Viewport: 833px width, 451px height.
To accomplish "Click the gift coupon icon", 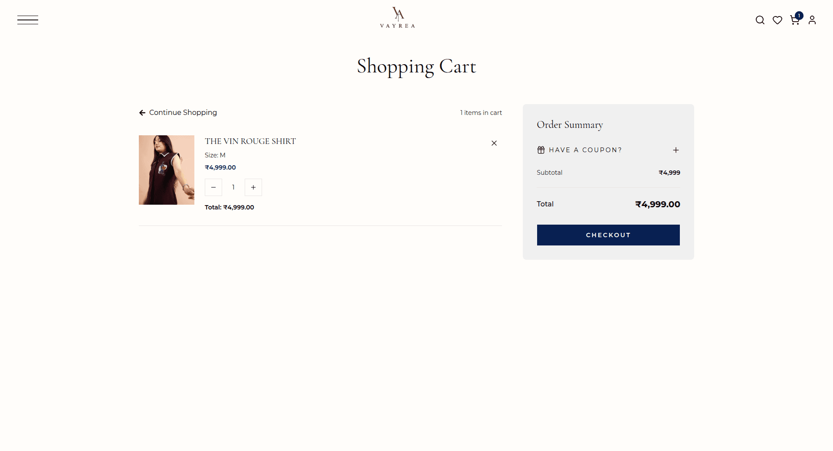I will click(541, 150).
